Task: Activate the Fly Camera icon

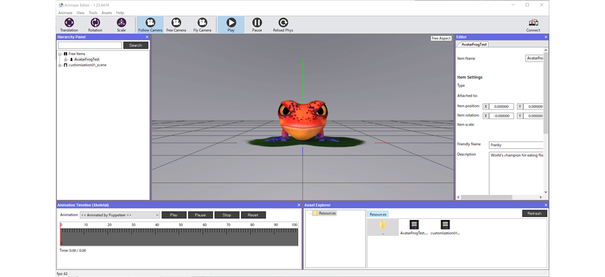Action: tap(202, 25)
